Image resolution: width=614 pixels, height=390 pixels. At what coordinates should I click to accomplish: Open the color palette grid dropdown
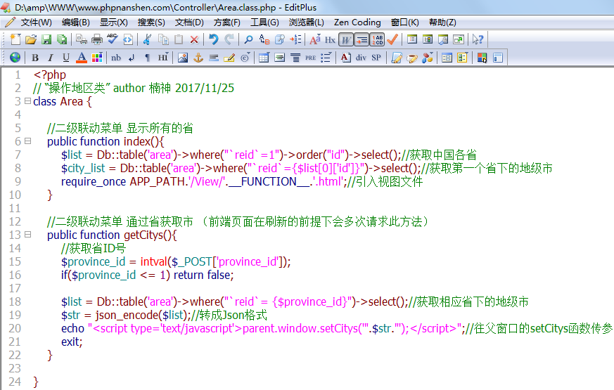pyautogui.click(x=97, y=58)
